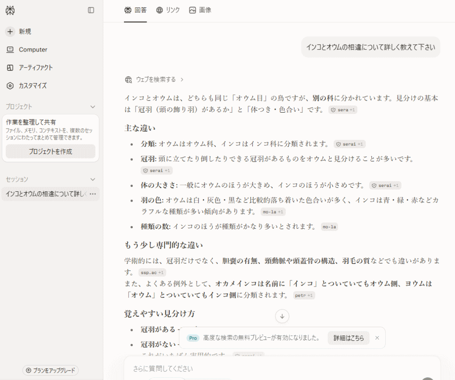Click the プランをアップグレード button
This screenshot has width=455, height=380.
click(51, 370)
